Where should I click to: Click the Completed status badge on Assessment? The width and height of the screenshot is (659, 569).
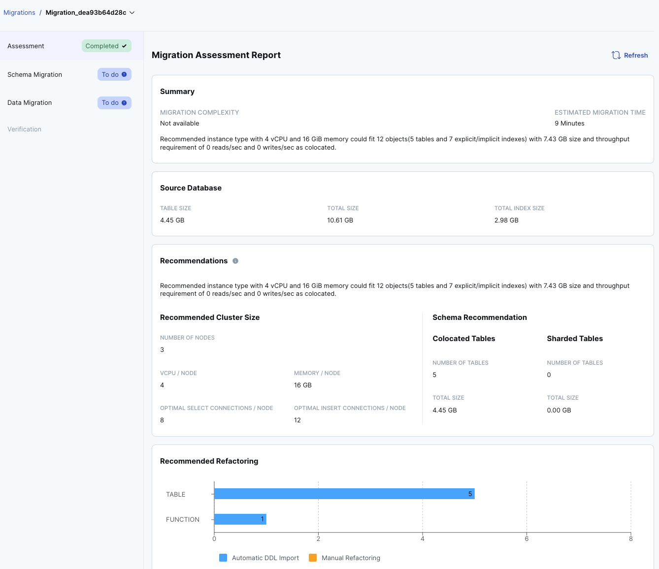(x=106, y=46)
